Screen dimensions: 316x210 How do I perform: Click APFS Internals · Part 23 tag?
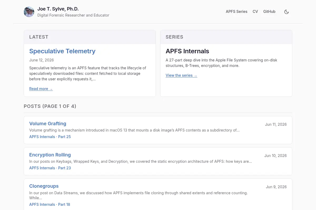click(x=50, y=168)
